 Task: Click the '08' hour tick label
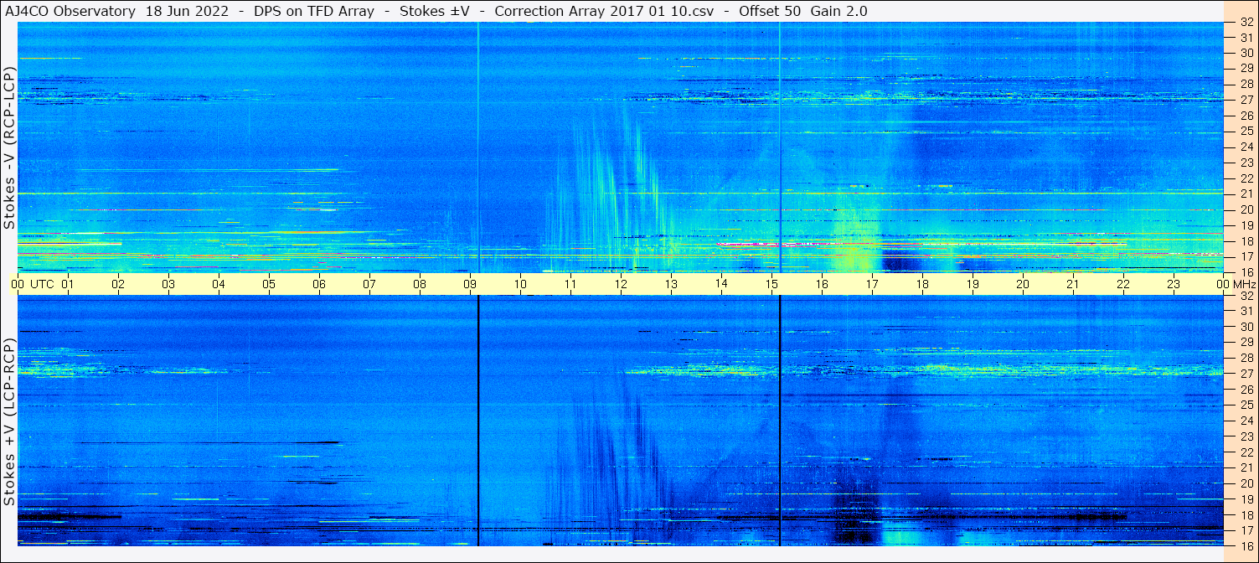(x=420, y=284)
